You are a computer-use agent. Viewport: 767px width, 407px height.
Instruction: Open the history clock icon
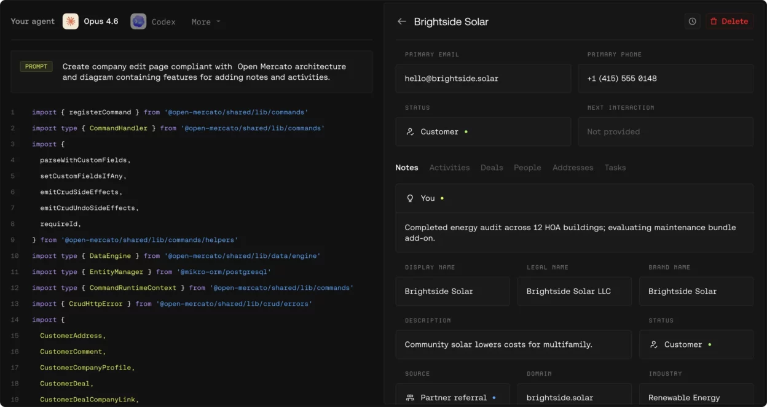(693, 21)
